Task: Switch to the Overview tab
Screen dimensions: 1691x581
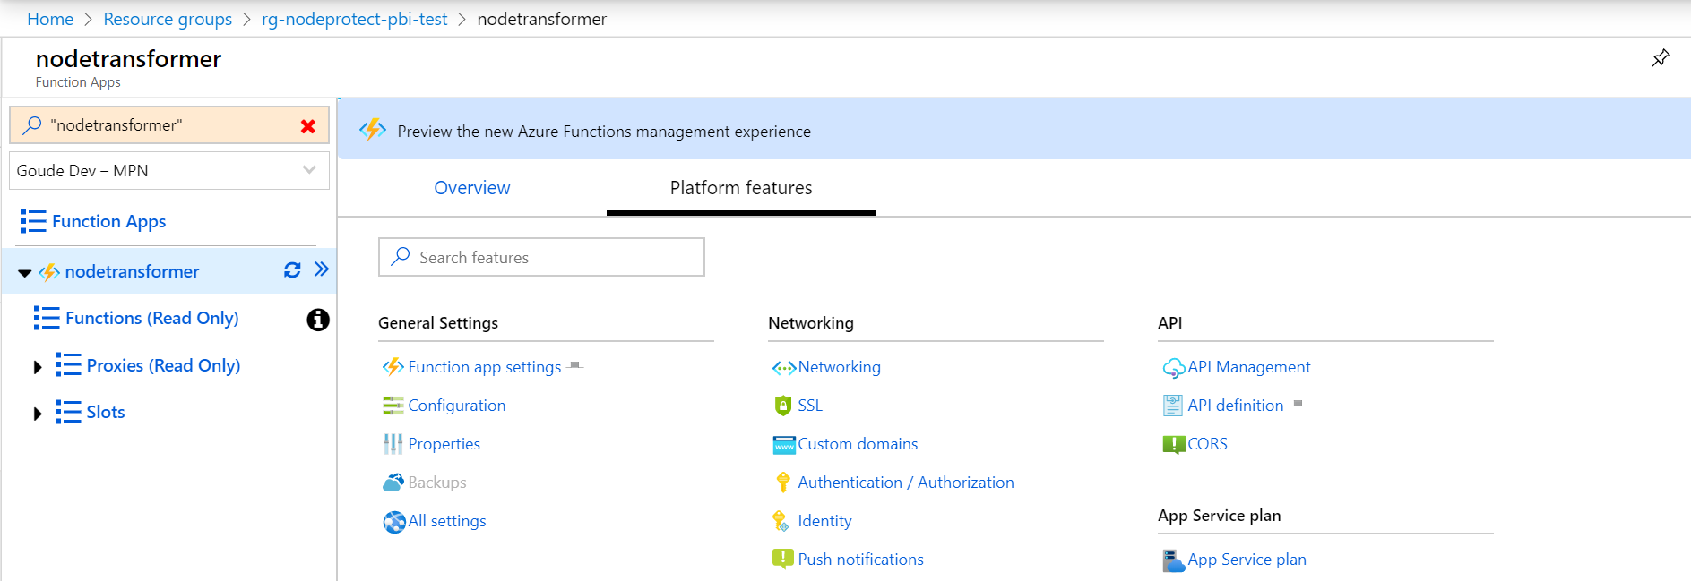Action: point(472,188)
